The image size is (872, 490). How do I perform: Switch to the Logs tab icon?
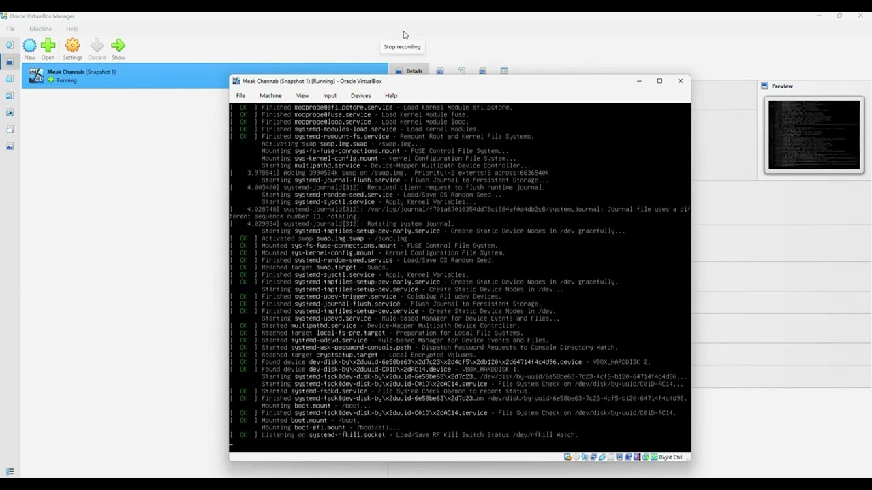pyautogui.click(x=461, y=71)
